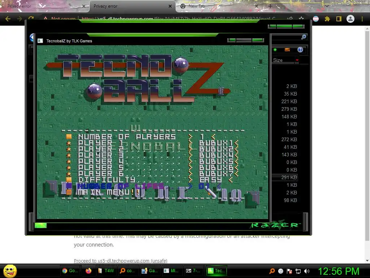Click the green dot icon in explorer toolbar
This screenshot has height=278, width=370.
point(275,50)
